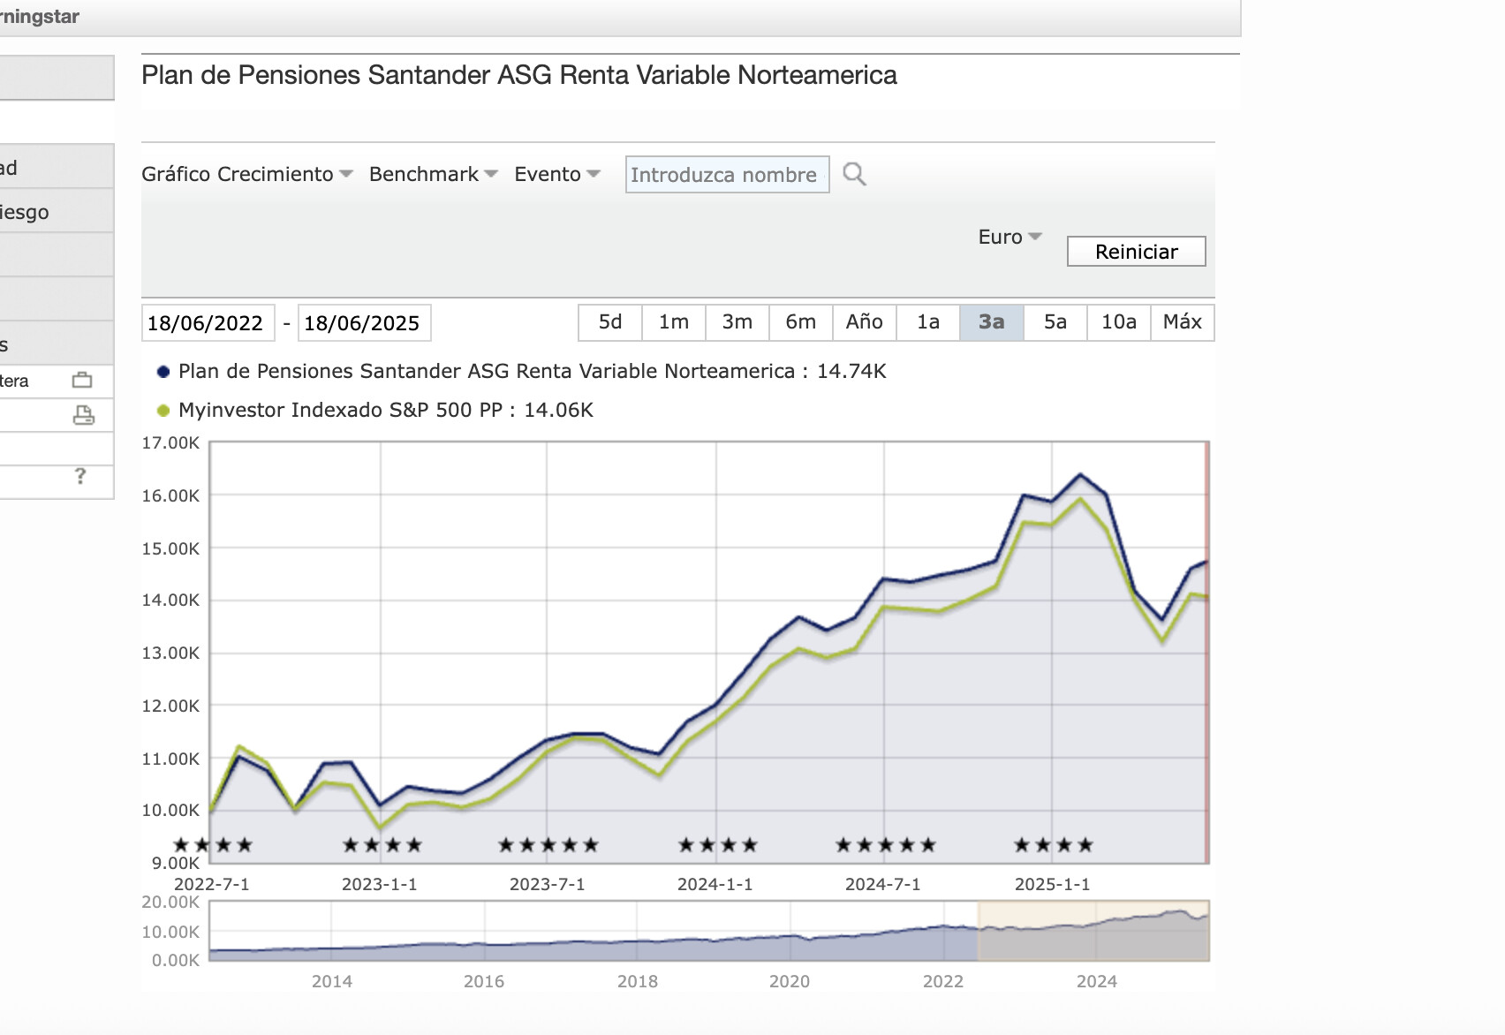Click the Myinvestor Indexado S&P 500 PP legend

[x=386, y=410]
